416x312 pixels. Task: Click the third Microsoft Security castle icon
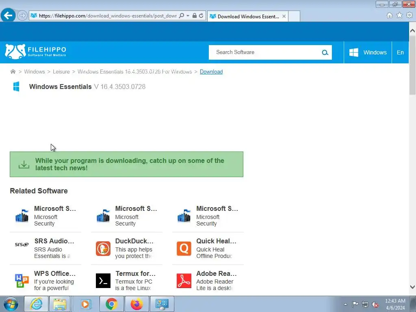[x=184, y=216]
